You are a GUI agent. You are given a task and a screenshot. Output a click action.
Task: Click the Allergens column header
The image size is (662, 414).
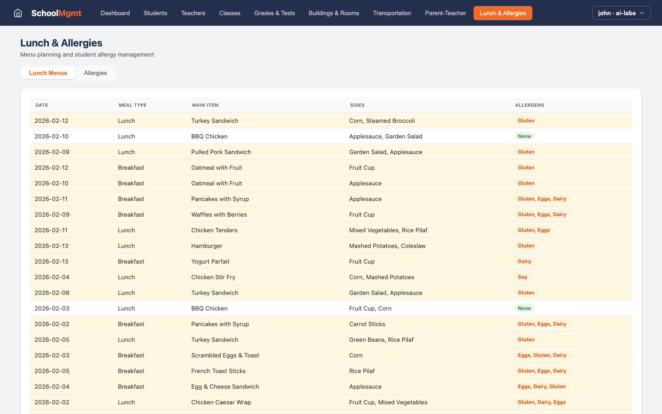click(530, 105)
